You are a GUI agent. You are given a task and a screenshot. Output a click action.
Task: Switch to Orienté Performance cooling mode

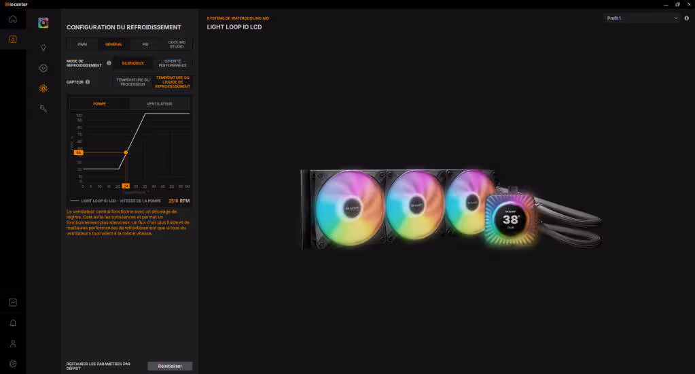(173, 63)
